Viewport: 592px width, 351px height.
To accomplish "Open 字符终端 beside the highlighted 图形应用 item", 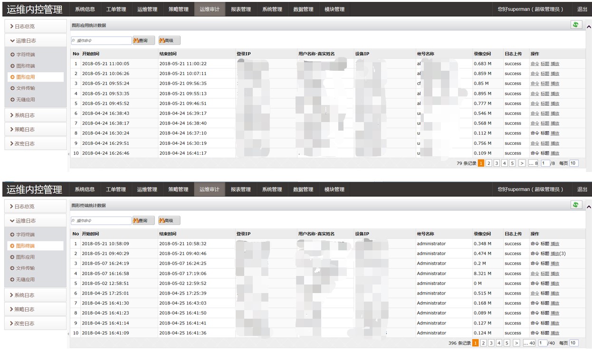I will tap(25, 55).
